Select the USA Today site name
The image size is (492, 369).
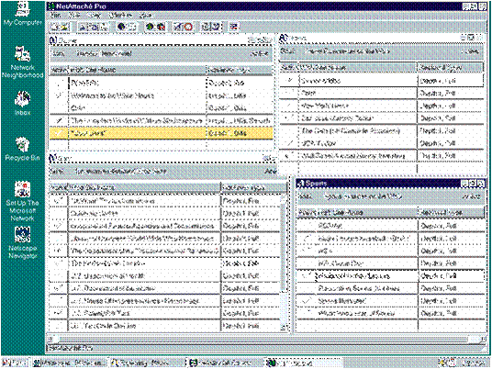(319, 143)
